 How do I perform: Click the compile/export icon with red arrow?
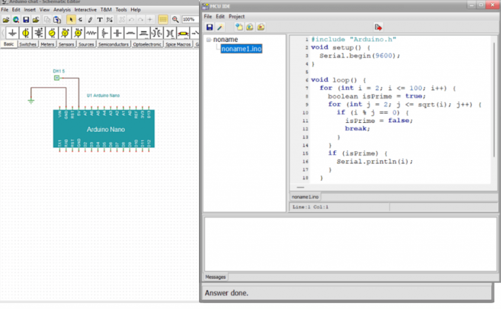point(378,27)
